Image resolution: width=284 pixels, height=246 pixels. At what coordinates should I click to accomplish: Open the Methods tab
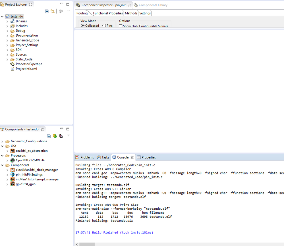point(131,13)
